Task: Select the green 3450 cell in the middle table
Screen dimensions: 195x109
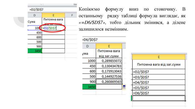Action: click(x=89, y=87)
